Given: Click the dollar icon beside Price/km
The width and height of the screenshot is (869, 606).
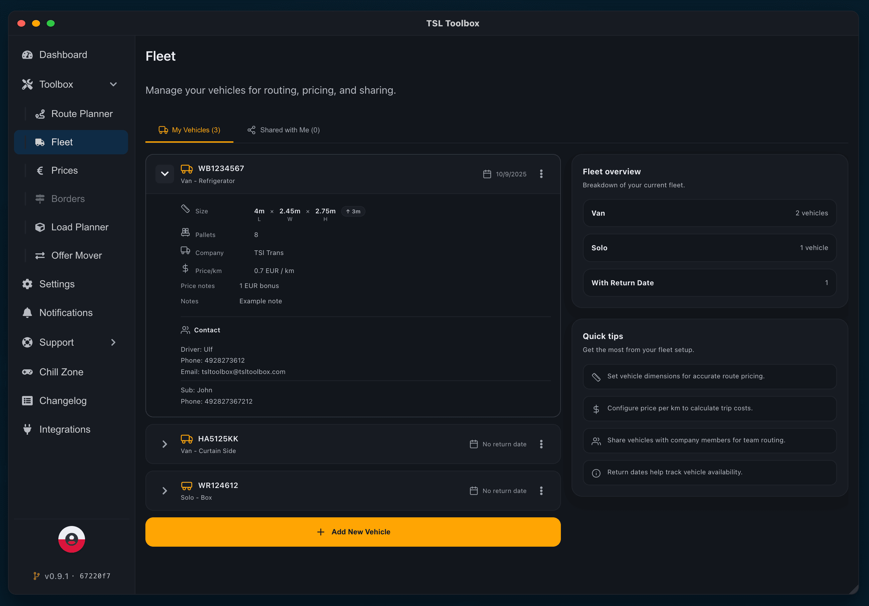Looking at the screenshot, I should [x=185, y=269].
